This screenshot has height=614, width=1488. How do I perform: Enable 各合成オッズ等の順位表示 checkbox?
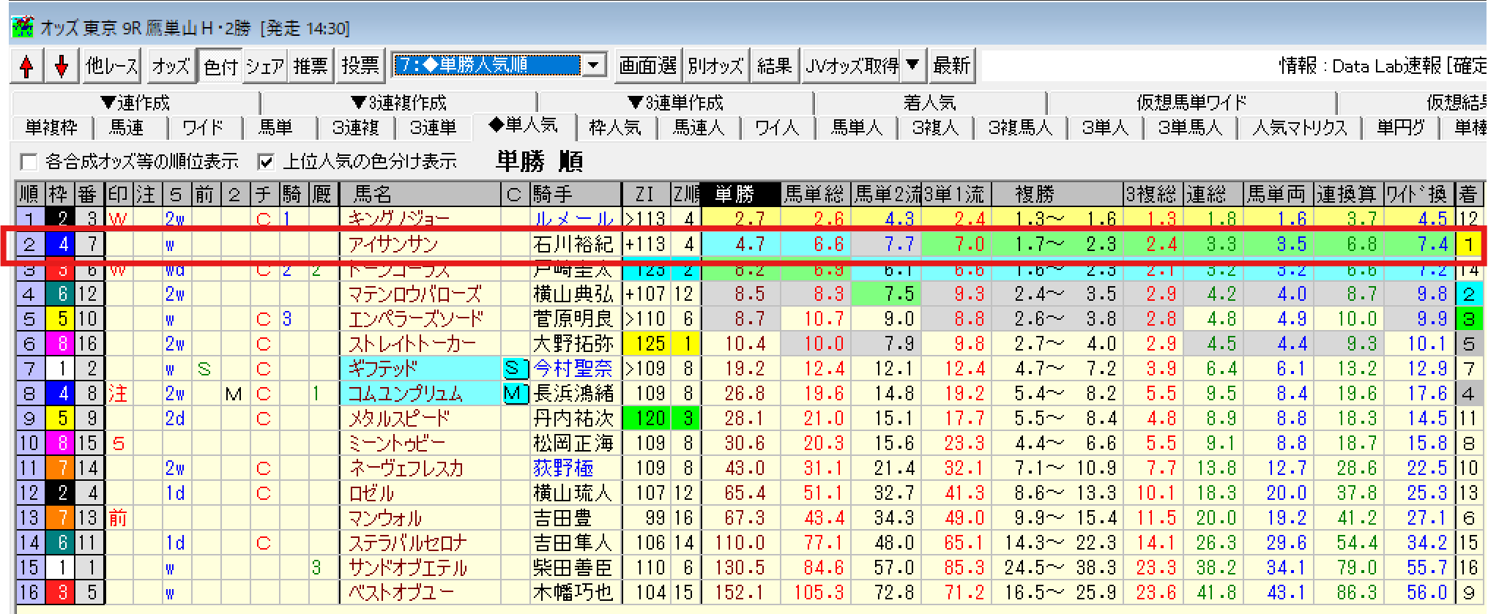(x=29, y=162)
